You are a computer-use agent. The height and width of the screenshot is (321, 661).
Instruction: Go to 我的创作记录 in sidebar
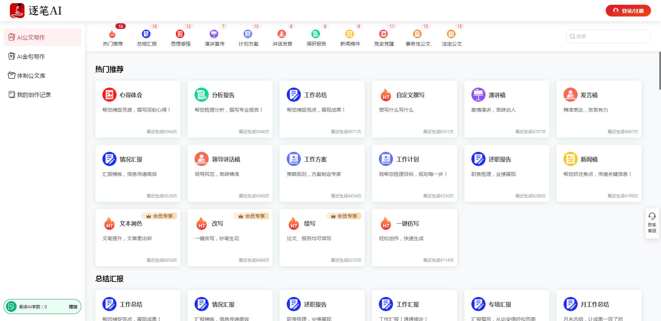coord(34,95)
